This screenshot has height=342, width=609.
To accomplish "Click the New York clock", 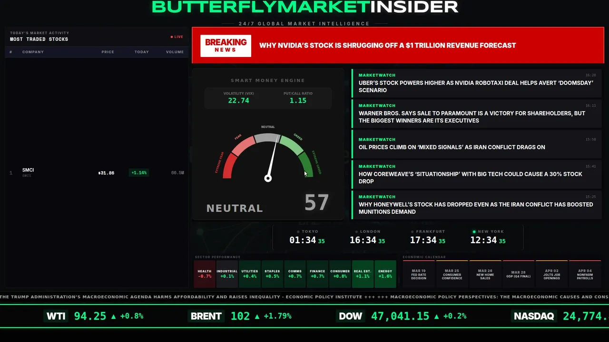I will (488, 237).
